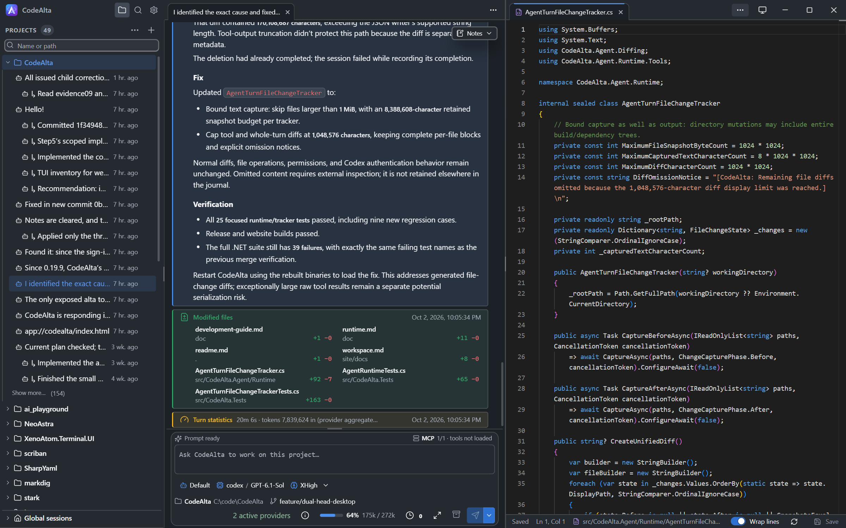846x528 pixels.
Task: Open the Projects more-options ellipsis
Action: (x=135, y=30)
